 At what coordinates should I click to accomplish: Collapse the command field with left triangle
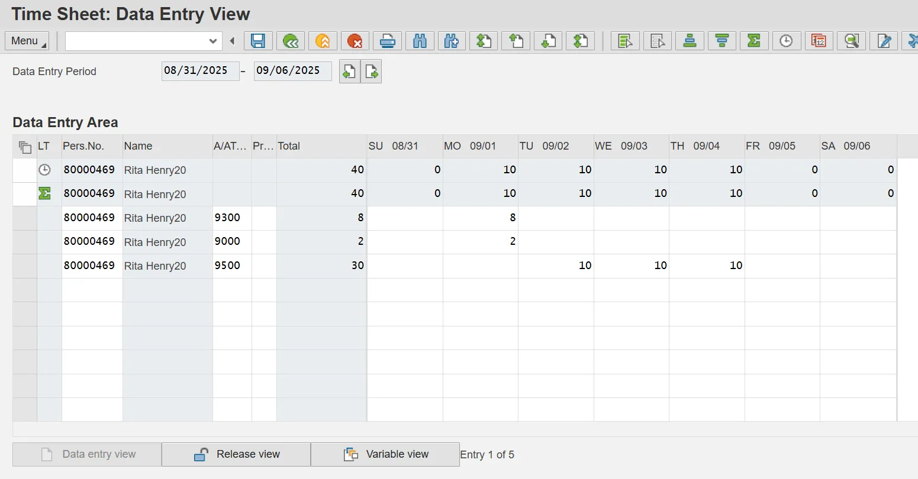(x=232, y=41)
